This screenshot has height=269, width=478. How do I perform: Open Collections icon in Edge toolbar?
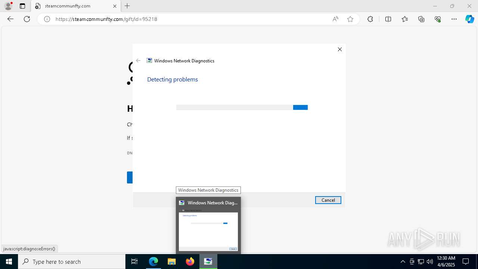[421, 19]
